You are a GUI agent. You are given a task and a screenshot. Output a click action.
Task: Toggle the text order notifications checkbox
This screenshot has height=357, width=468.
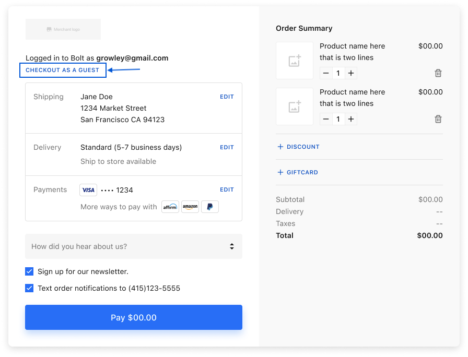click(29, 288)
